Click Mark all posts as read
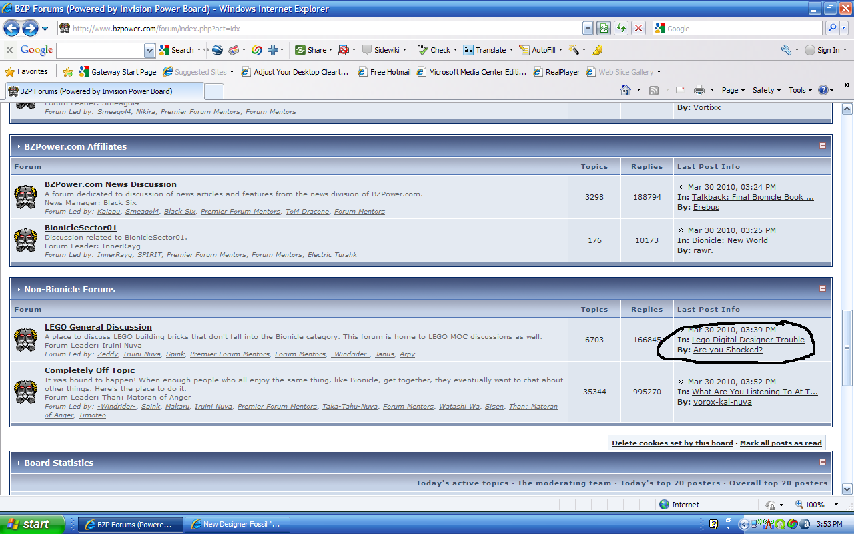The width and height of the screenshot is (854, 534). (x=781, y=443)
